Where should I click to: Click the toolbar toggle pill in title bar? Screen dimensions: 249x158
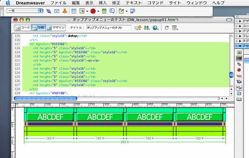229,20
